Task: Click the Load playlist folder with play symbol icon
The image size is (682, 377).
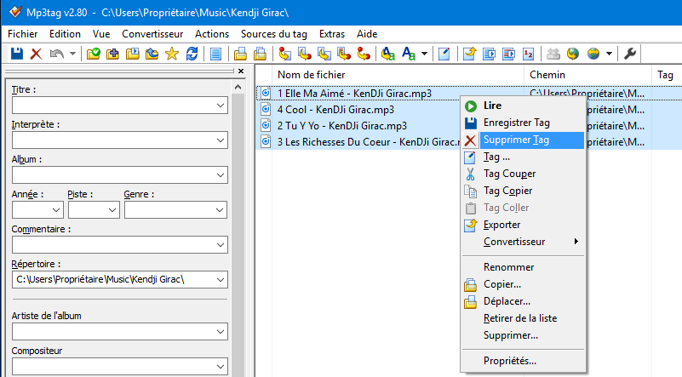Action: click(x=132, y=54)
